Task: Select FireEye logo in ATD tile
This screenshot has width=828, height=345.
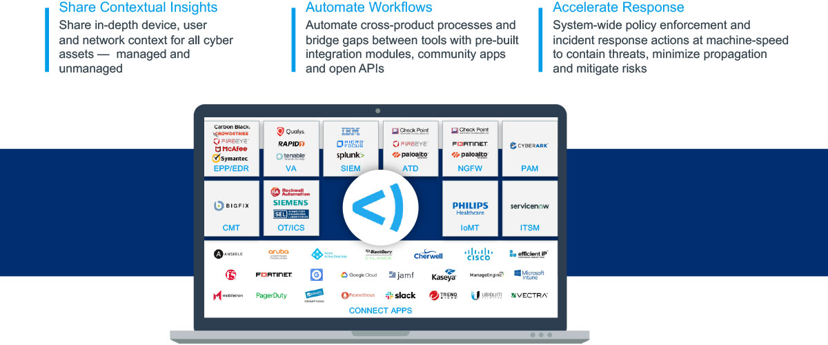Action: (x=410, y=144)
